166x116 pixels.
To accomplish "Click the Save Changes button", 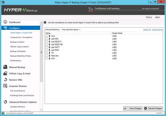I will tap(133, 108).
